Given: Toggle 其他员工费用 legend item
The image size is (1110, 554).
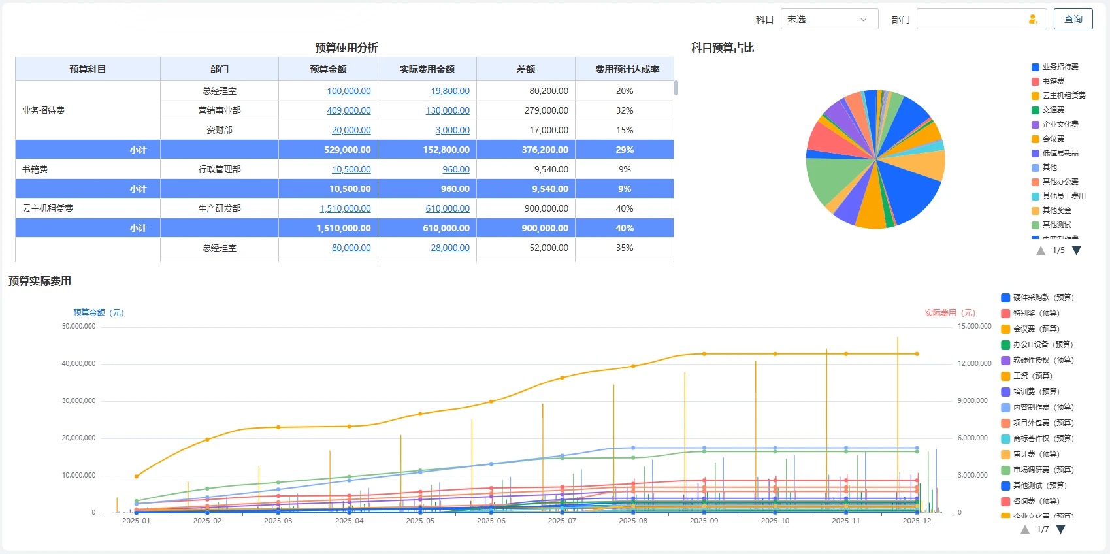Looking at the screenshot, I should point(1058,196).
